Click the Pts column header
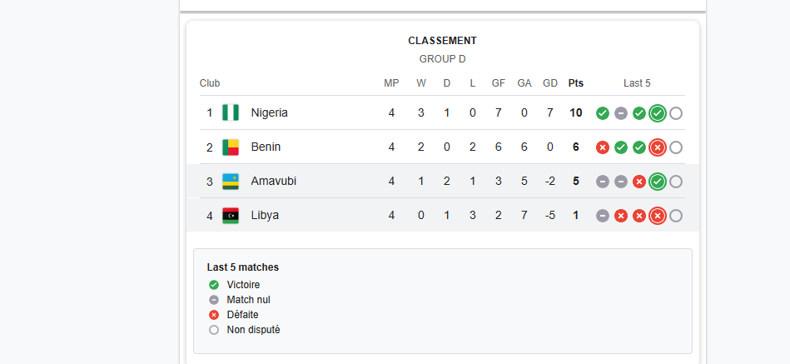This screenshot has width=790, height=364. (576, 83)
